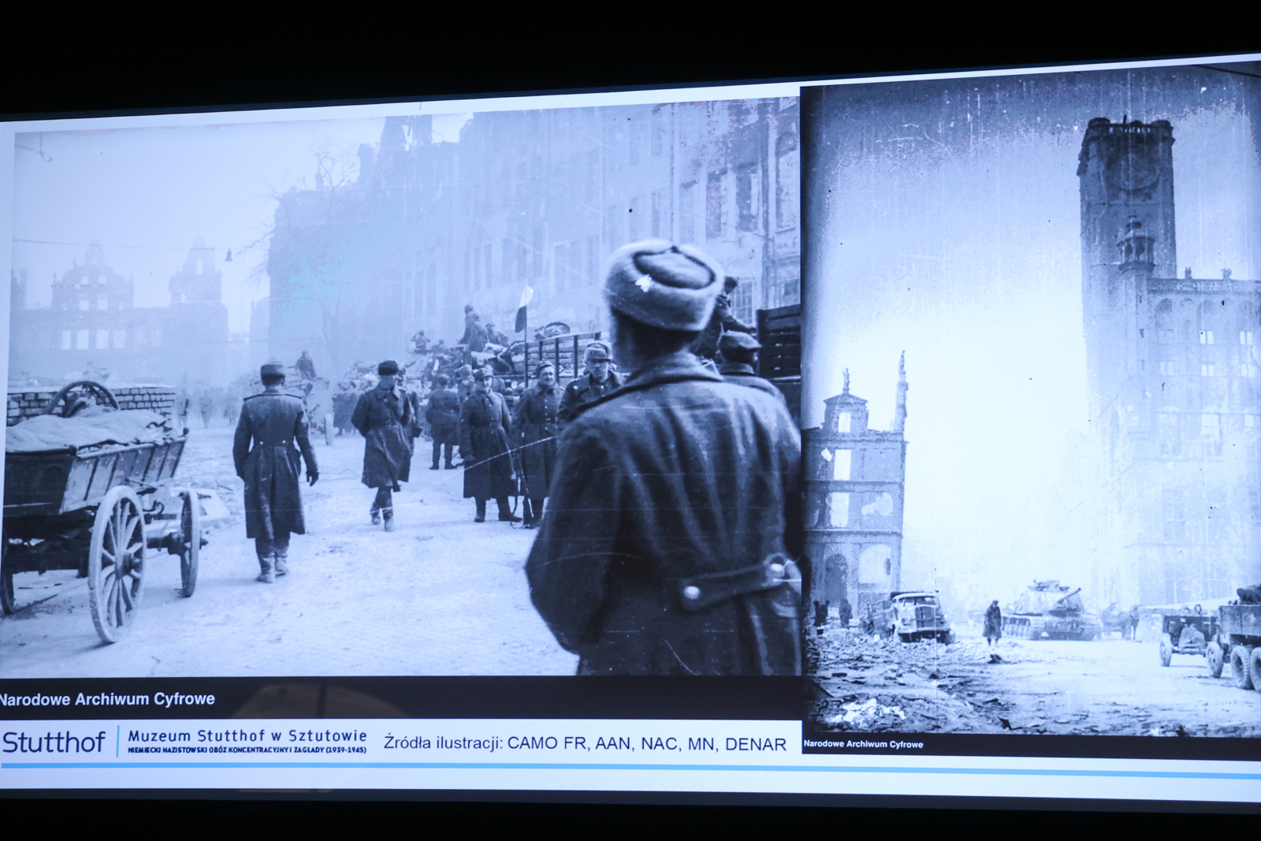Viewport: 1261px width, 841px height.
Task: Click the museum subtitle with years 1939-1945
Action: [247, 750]
